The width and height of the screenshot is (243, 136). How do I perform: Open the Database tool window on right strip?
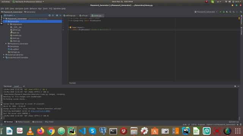241,20
